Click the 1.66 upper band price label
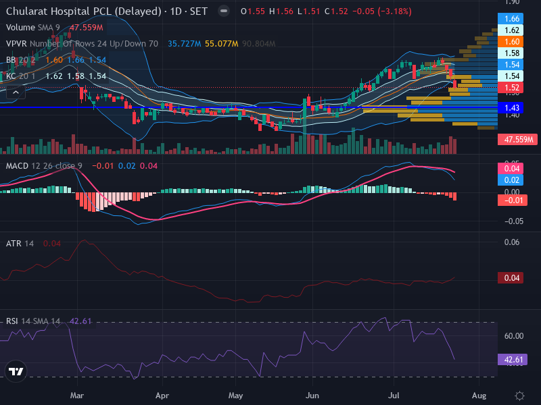 coord(511,19)
